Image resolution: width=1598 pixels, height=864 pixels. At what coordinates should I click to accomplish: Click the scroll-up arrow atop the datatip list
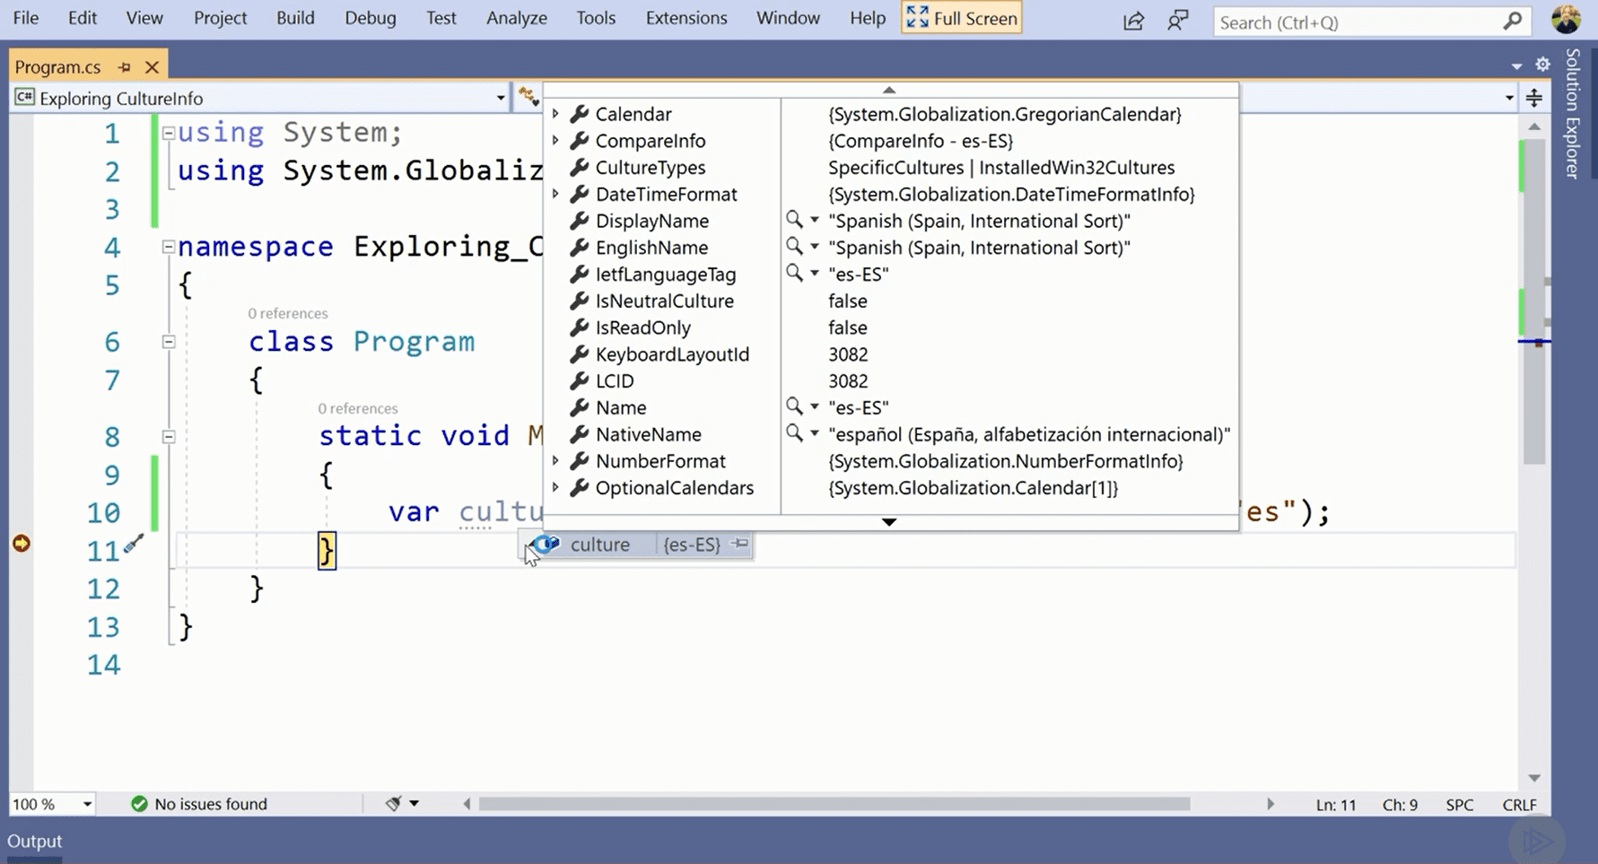(889, 90)
